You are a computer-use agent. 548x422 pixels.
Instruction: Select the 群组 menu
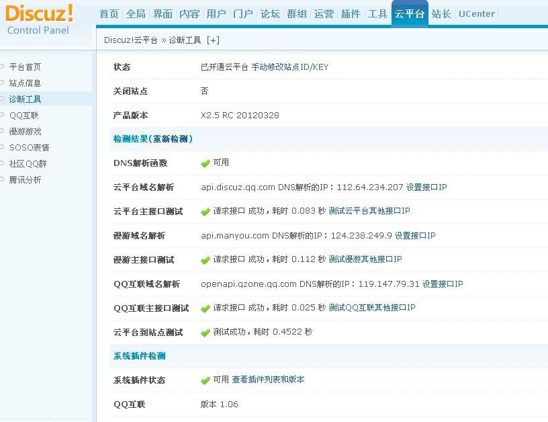click(297, 14)
